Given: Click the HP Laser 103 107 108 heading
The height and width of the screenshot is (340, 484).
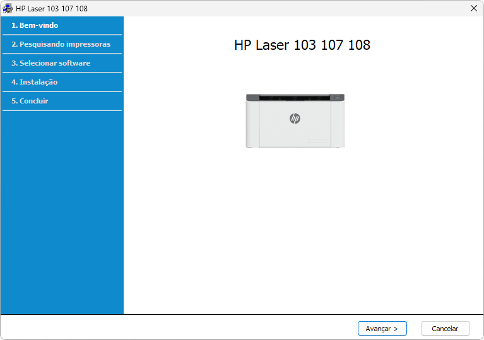Looking at the screenshot, I should tap(302, 45).
